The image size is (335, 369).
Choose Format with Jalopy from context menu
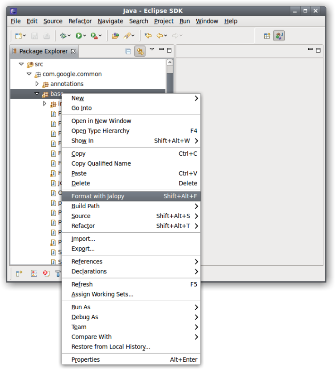[131, 196]
